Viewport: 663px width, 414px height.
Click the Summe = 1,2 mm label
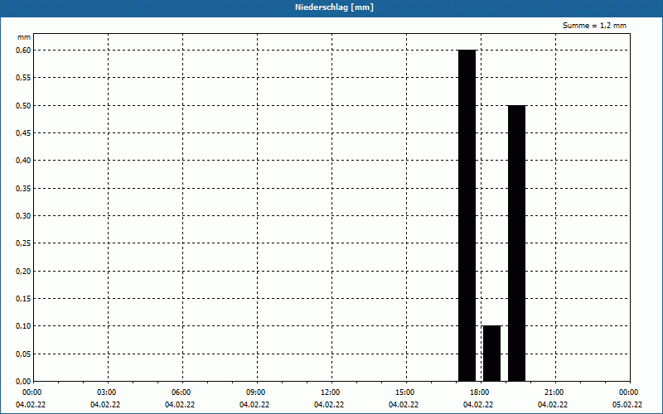tap(594, 26)
